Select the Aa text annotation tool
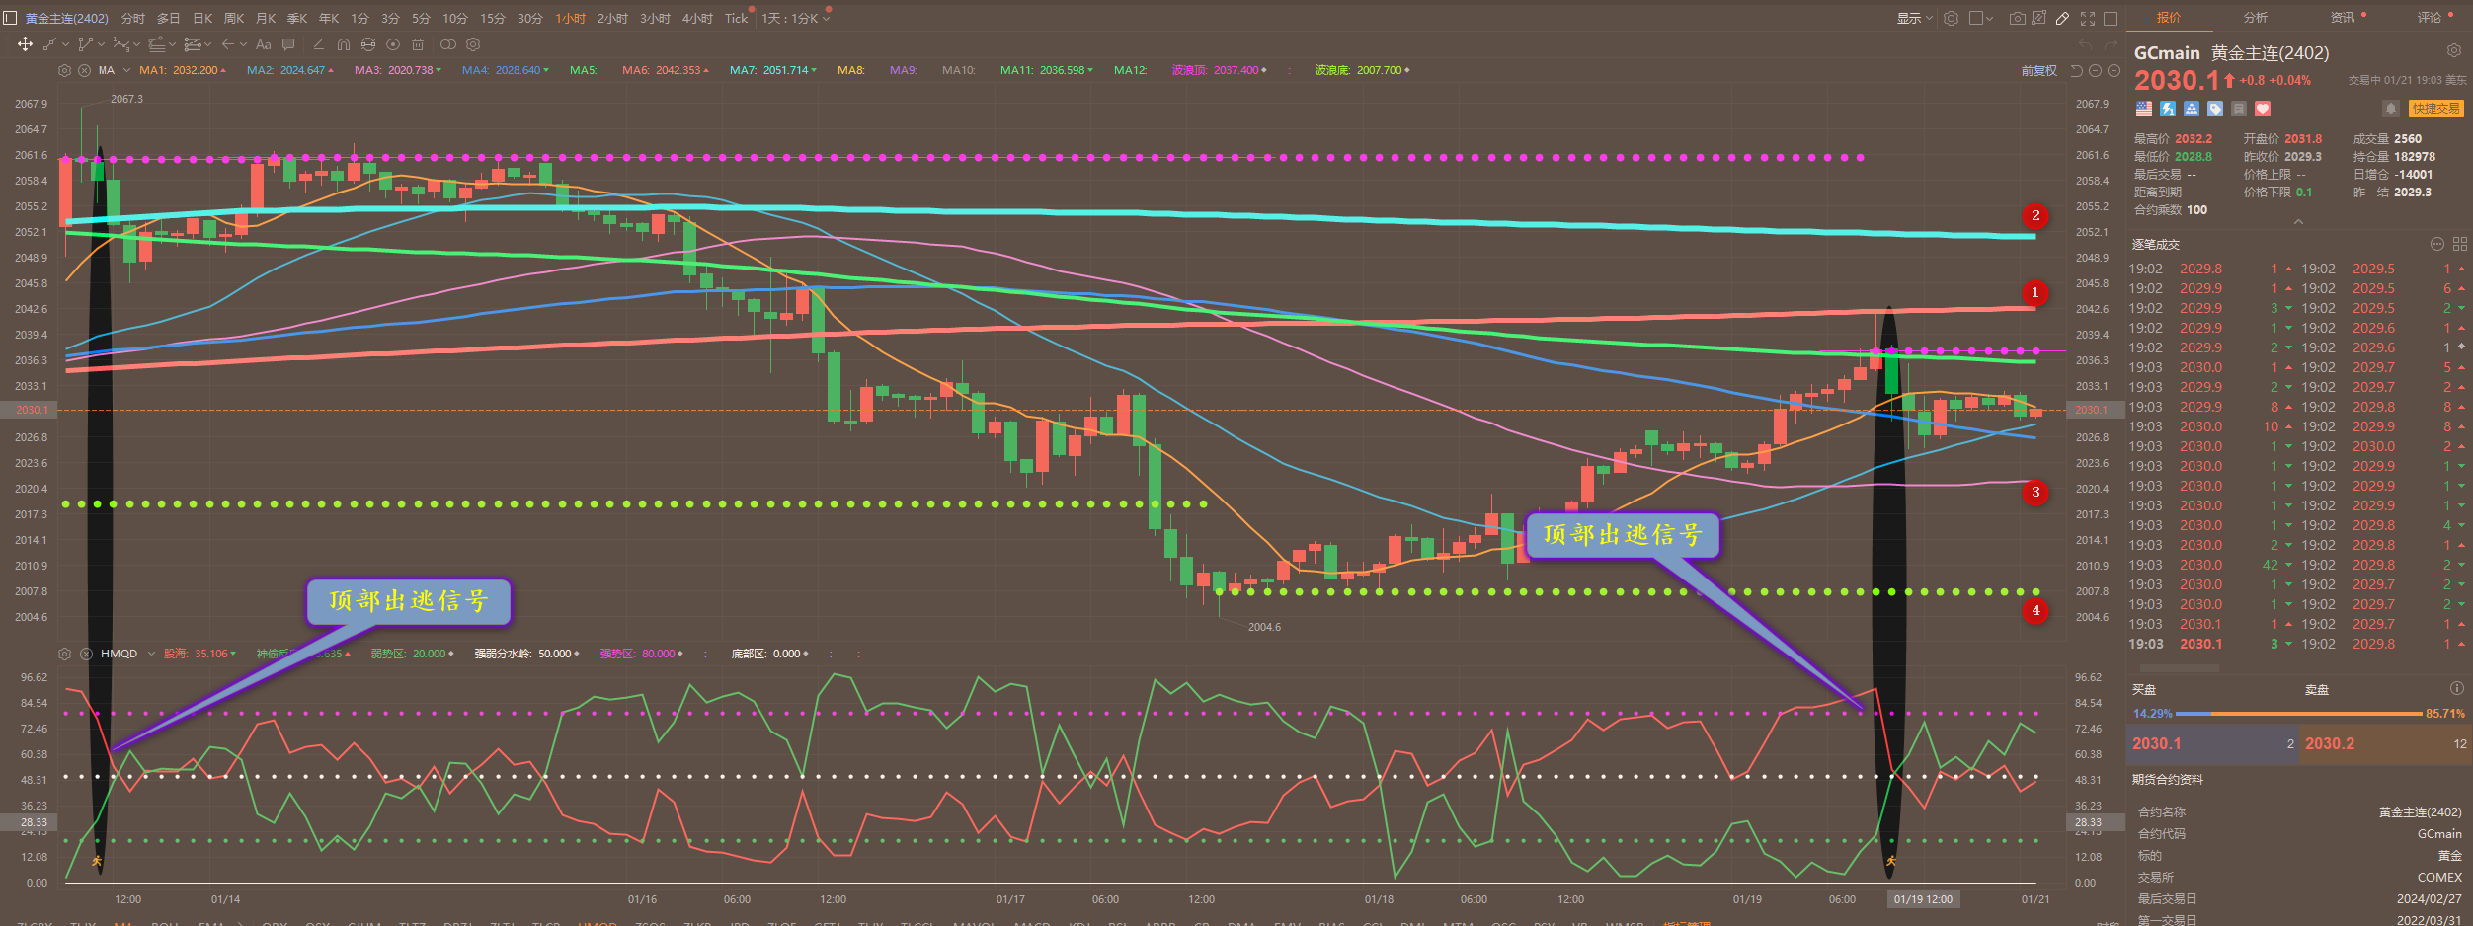The height and width of the screenshot is (926, 2473). [264, 44]
